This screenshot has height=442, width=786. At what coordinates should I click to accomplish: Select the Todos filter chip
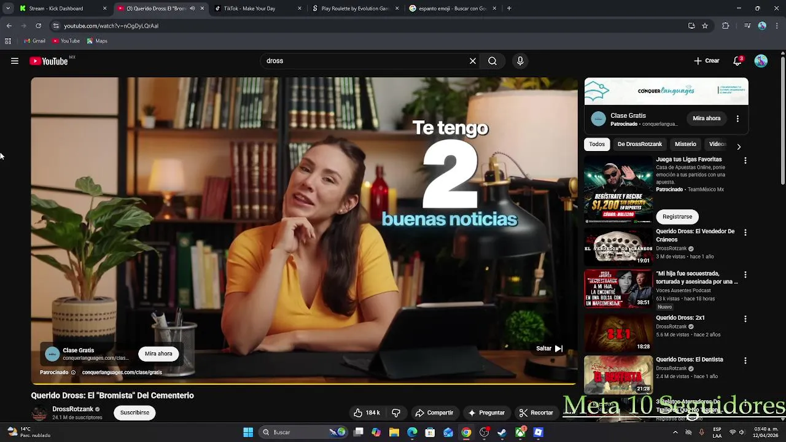tap(597, 144)
